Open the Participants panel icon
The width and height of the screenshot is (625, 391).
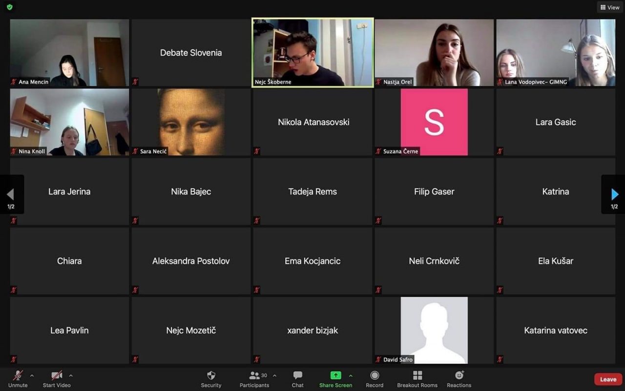(x=254, y=375)
